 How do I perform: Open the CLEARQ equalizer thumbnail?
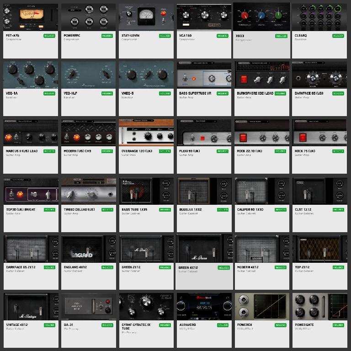319,17
